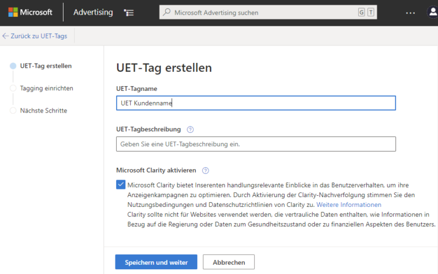Viewport: 438px width, 274px height.
Task: Go to Tagging einrichten step
Action: (47, 88)
